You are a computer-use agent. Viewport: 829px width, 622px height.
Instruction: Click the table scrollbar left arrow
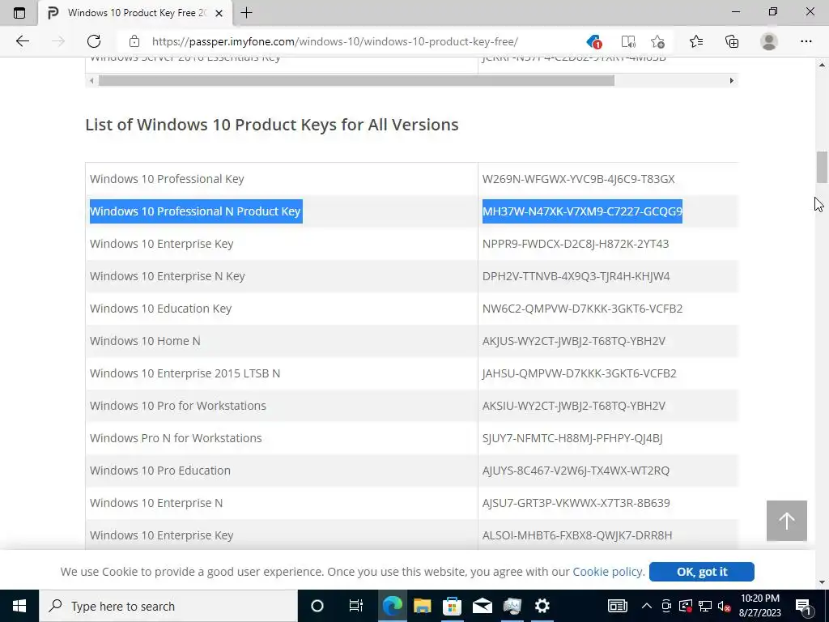pos(92,81)
